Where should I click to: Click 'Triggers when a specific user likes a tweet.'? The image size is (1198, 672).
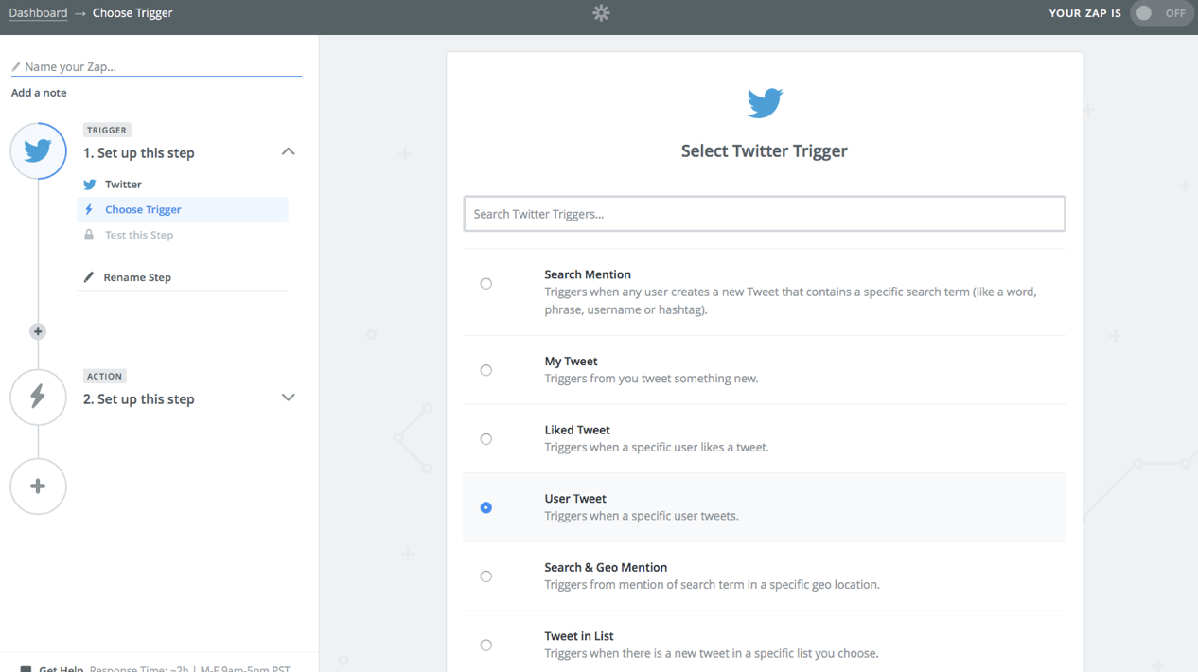(x=657, y=447)
